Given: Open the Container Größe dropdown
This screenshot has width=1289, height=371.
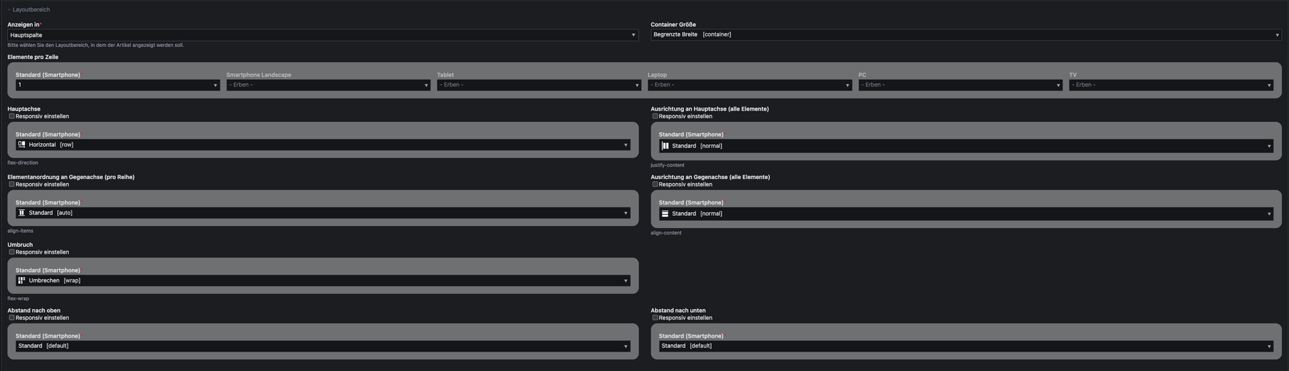Looking at the screenshot, I should [x=965, y=34].
